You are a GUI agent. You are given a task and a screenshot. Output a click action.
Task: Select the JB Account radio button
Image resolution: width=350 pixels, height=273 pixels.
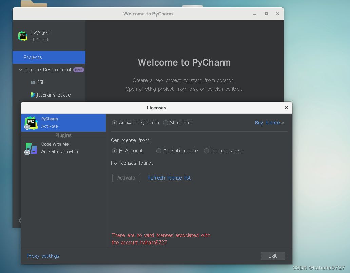point(114,151)
